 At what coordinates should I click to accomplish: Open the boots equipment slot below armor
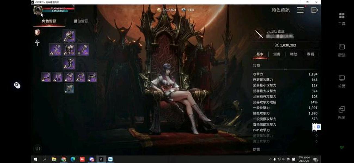pos(69,63)
